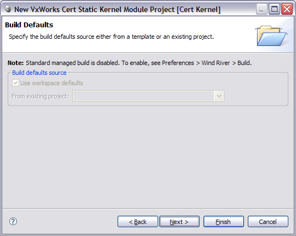Click the window title bar text
Viewport: 296px width, 236px height.
[x=117, y=9]
